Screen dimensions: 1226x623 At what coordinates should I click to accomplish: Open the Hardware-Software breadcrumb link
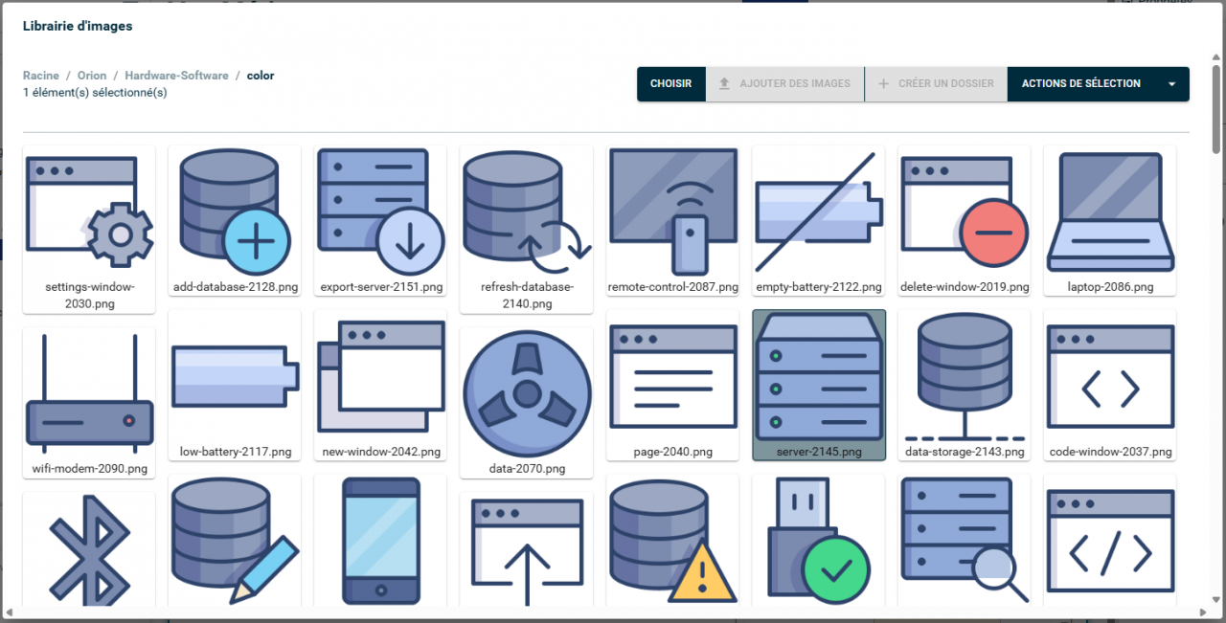(176, 76)
